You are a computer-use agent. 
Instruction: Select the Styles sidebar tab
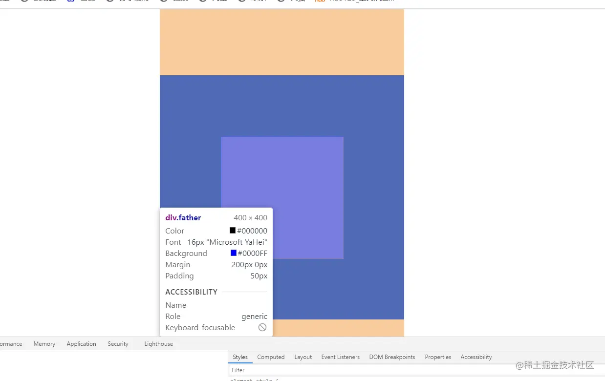click(240, 357)
